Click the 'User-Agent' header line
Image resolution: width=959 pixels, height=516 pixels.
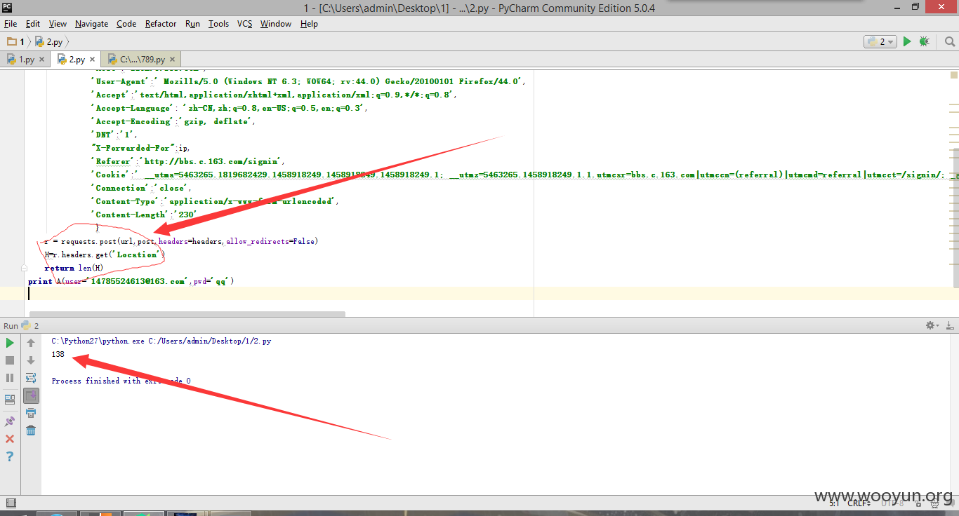point(307,81)
